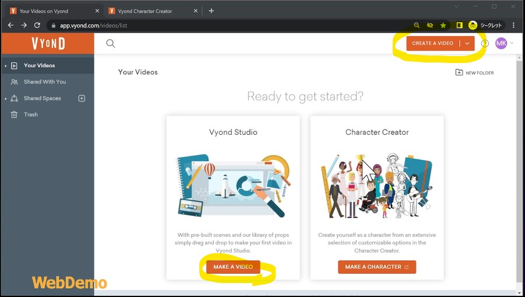The height and width of the screenshot is (297, 525).
Task: Click the Character Creator illustration
Action: (x=376, y=186)
